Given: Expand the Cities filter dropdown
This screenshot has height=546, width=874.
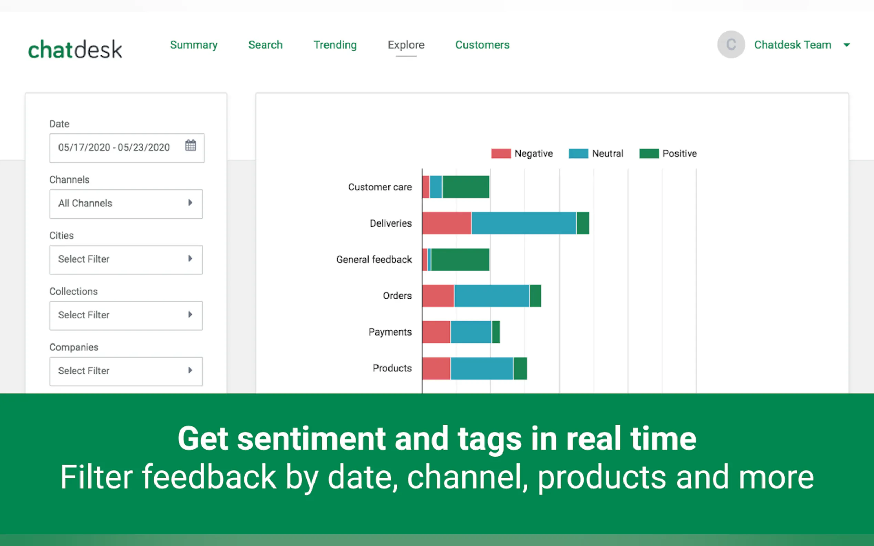Looking at the screenshot, I should pyautogui.click(x=126, y=260).
